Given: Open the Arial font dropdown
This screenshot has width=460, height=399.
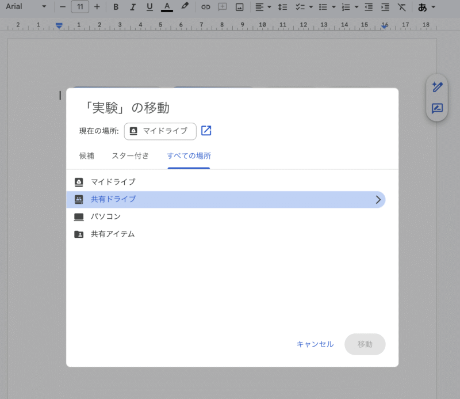Looking at the screenshot, I should (26, 7).
